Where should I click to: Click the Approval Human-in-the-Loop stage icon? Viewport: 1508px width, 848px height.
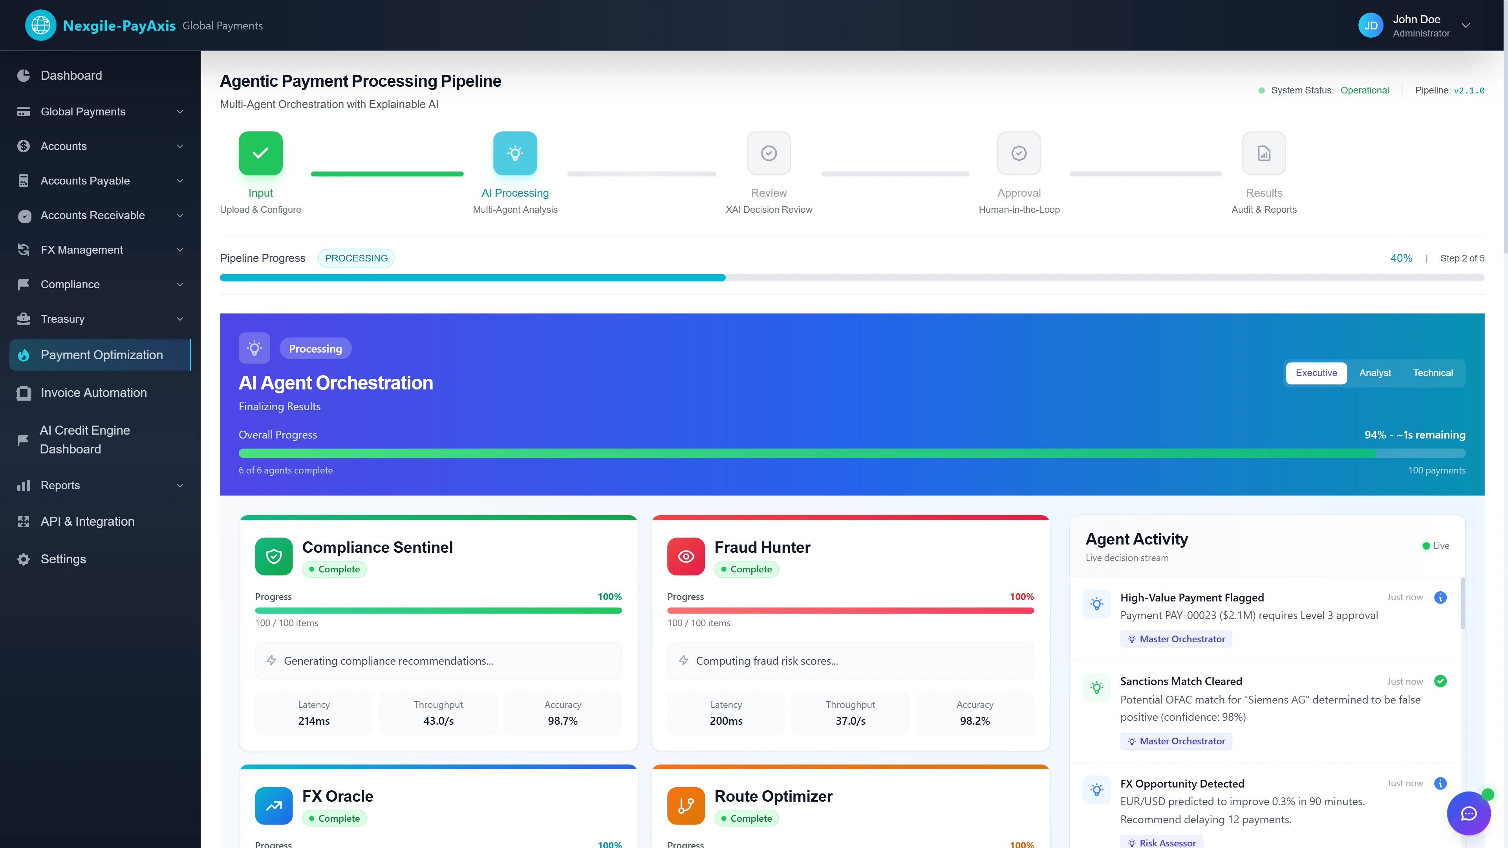[x=1019, y=153]
